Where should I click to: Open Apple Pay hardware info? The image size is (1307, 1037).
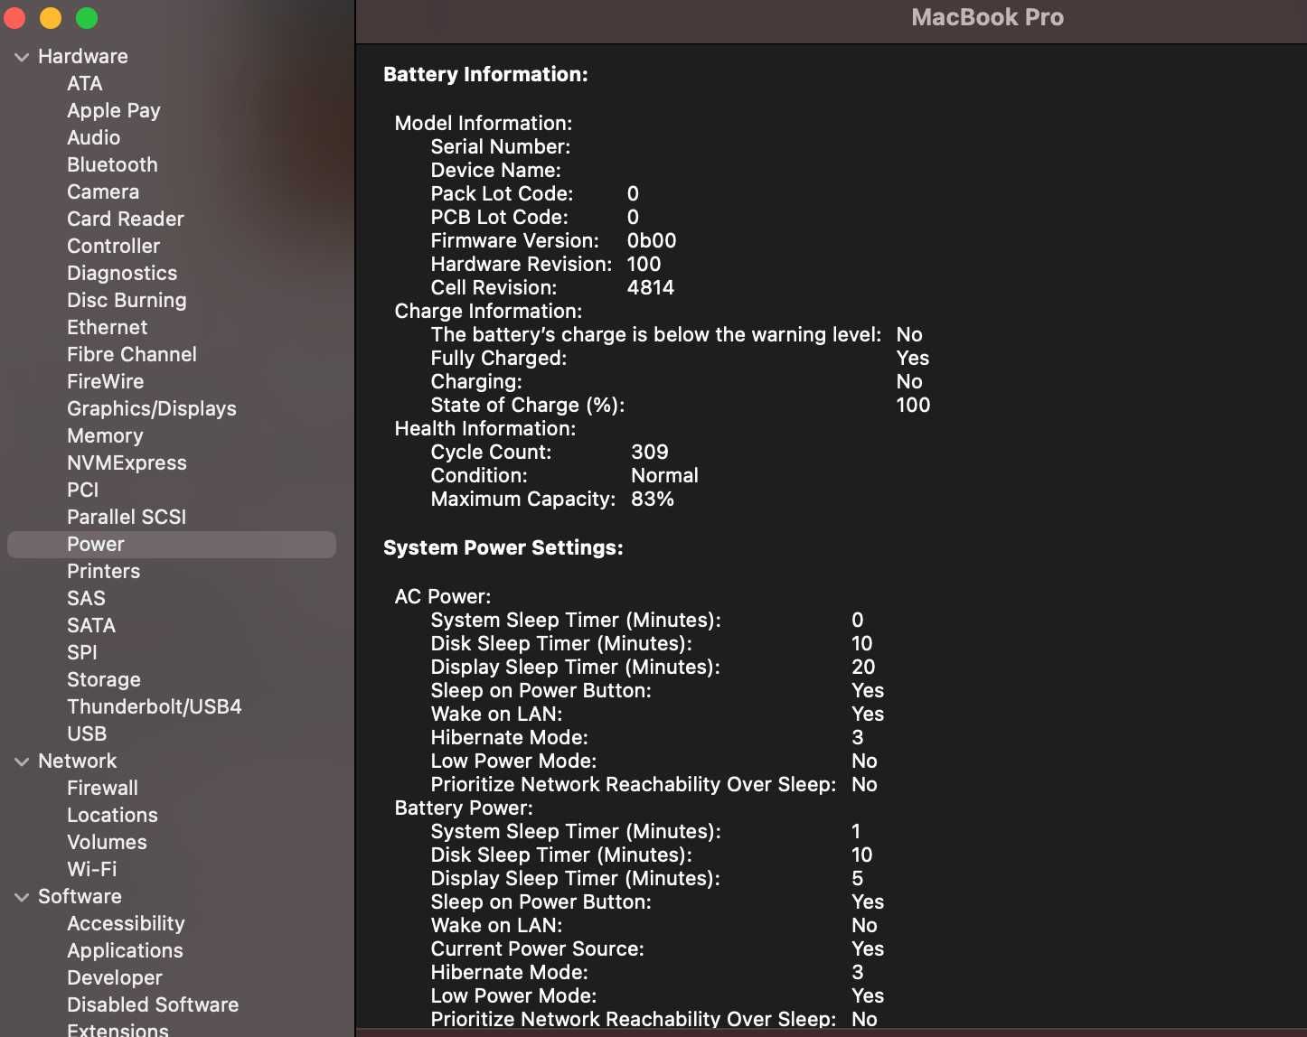(x=113, y=110)
